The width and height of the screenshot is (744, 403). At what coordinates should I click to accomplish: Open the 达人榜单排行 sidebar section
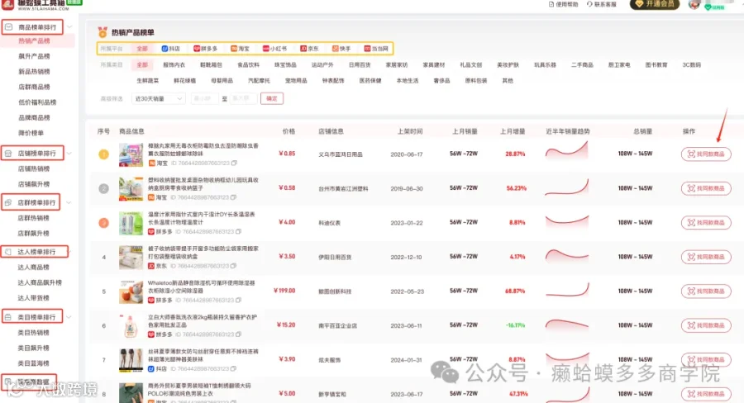click(35, 252)
